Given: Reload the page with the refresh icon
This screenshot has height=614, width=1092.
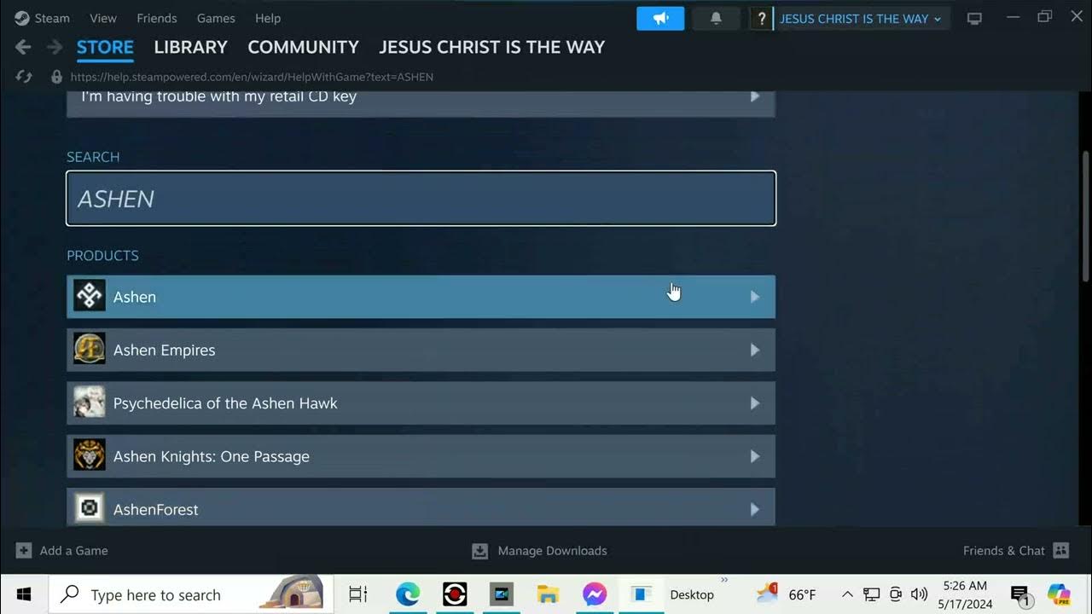Looking at the screenshot, I should (24, 77).
